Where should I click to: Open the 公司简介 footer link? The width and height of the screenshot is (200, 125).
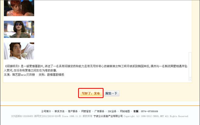point(46,111)
